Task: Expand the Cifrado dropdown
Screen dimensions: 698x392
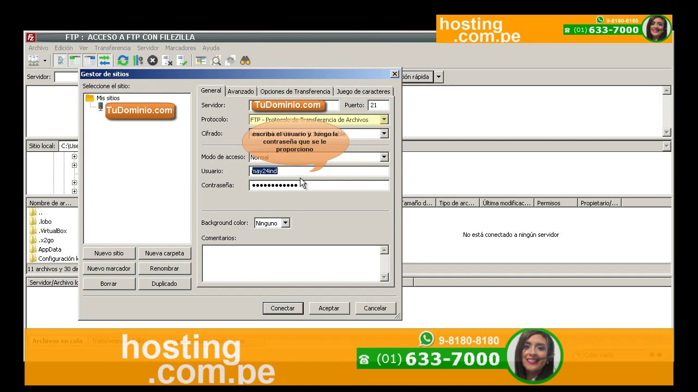Action: (x=384, y=134)
